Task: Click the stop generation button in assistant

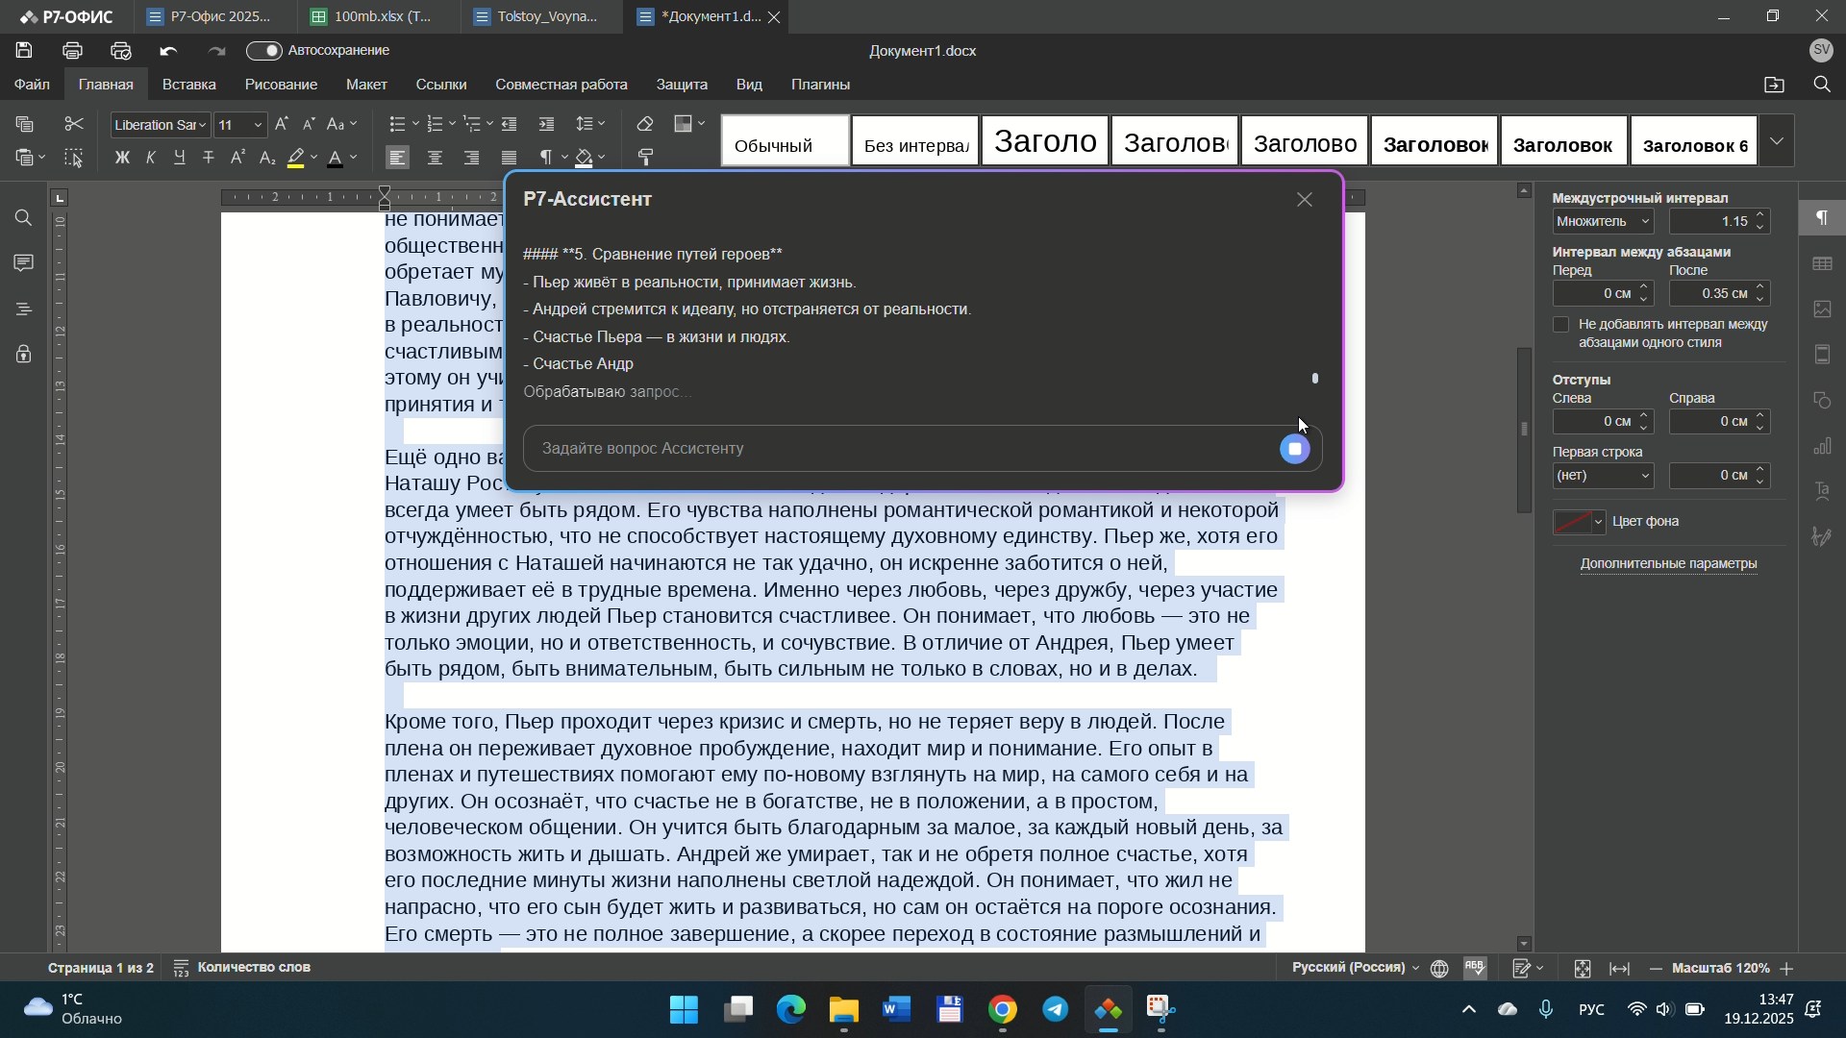Action: (1295, 450)
